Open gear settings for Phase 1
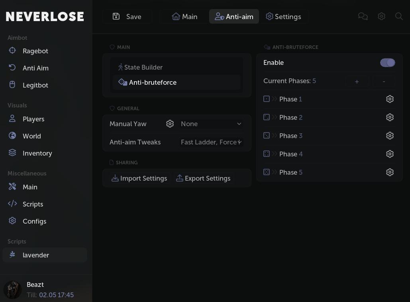Image resolution: width=410 pixels, height=302 pixels. click(390, 99)
